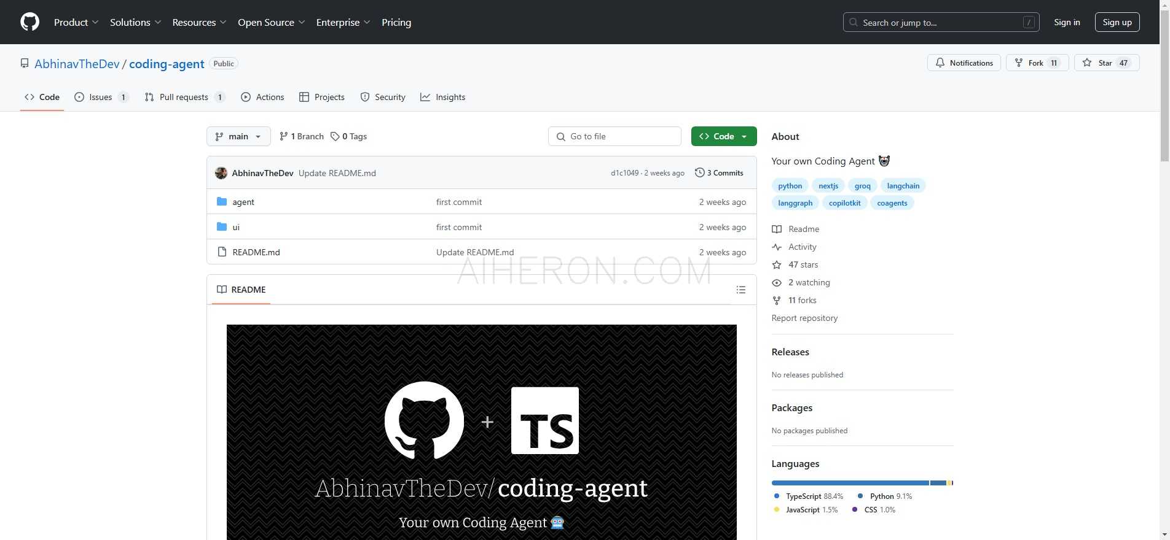Image resolution: width=1170 pixels, height=540 pixels.
Task: Click the CSS 1.0% language entry
Action: pos(873,509)
